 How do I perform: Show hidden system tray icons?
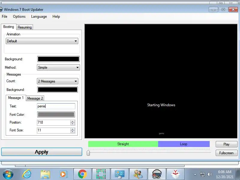pos(195,174)
